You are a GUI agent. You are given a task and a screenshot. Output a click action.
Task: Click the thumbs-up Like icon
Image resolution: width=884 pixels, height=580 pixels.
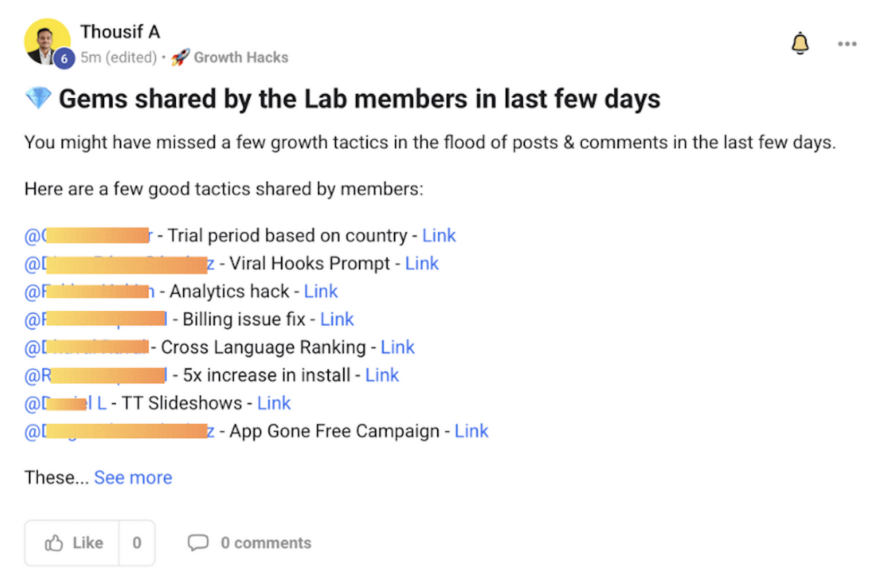click(55, 543)
